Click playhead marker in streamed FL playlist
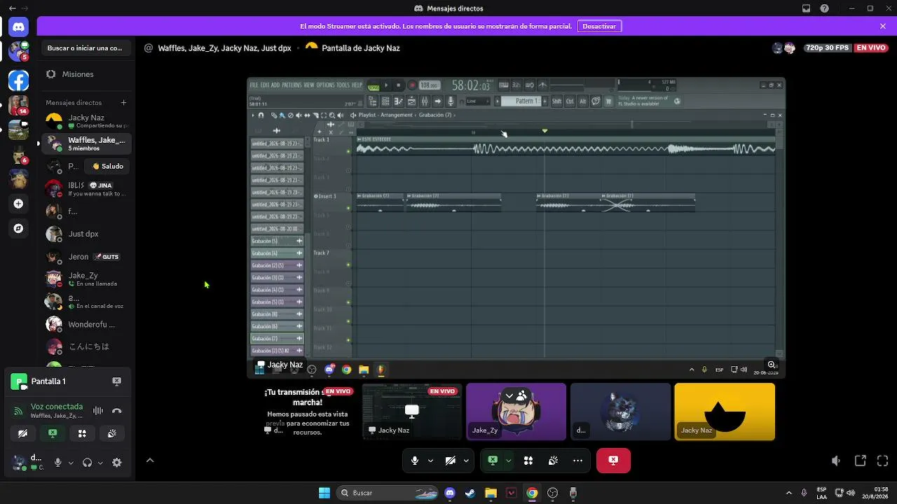 point(545,131)
